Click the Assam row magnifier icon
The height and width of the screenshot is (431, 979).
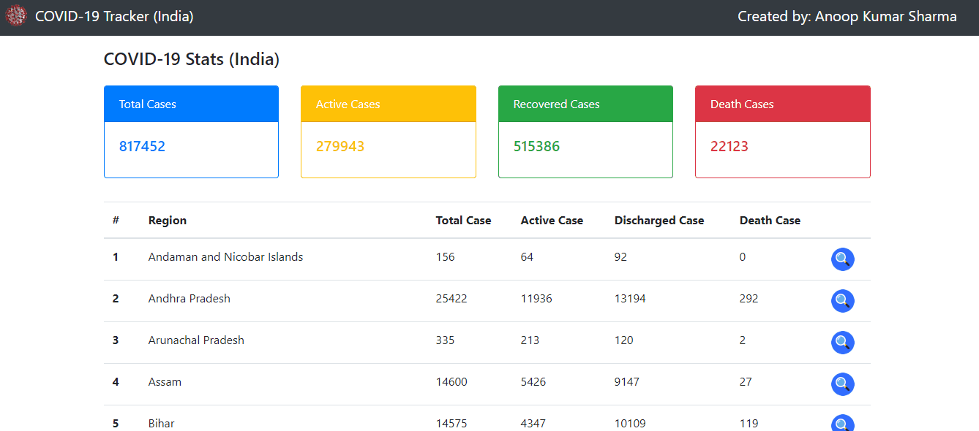843,384
